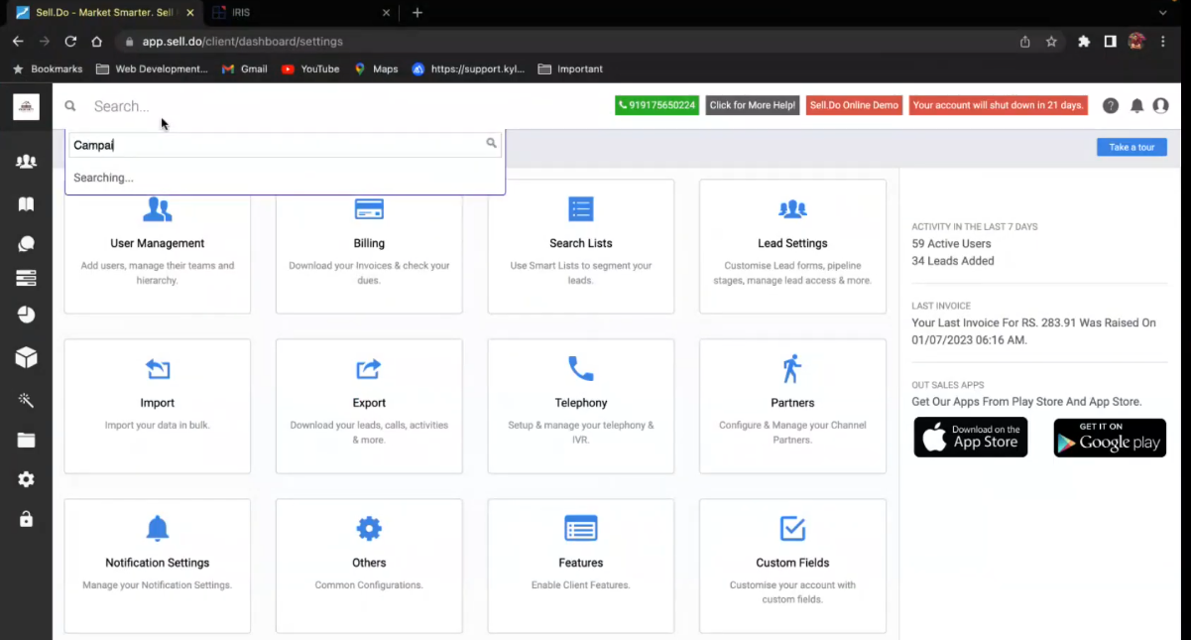The height and width of the screenshot is (640, 1191).
Task: Click the browser home button
Action: 96,42
